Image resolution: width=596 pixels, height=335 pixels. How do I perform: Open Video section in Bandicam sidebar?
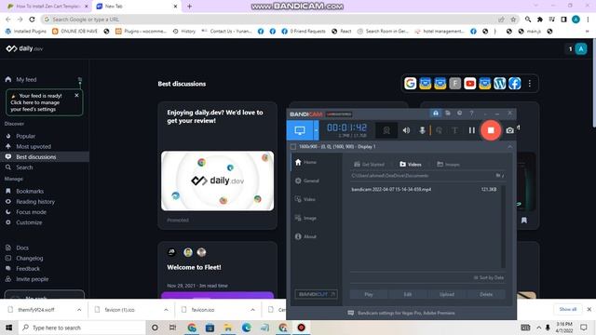[305, 199]
